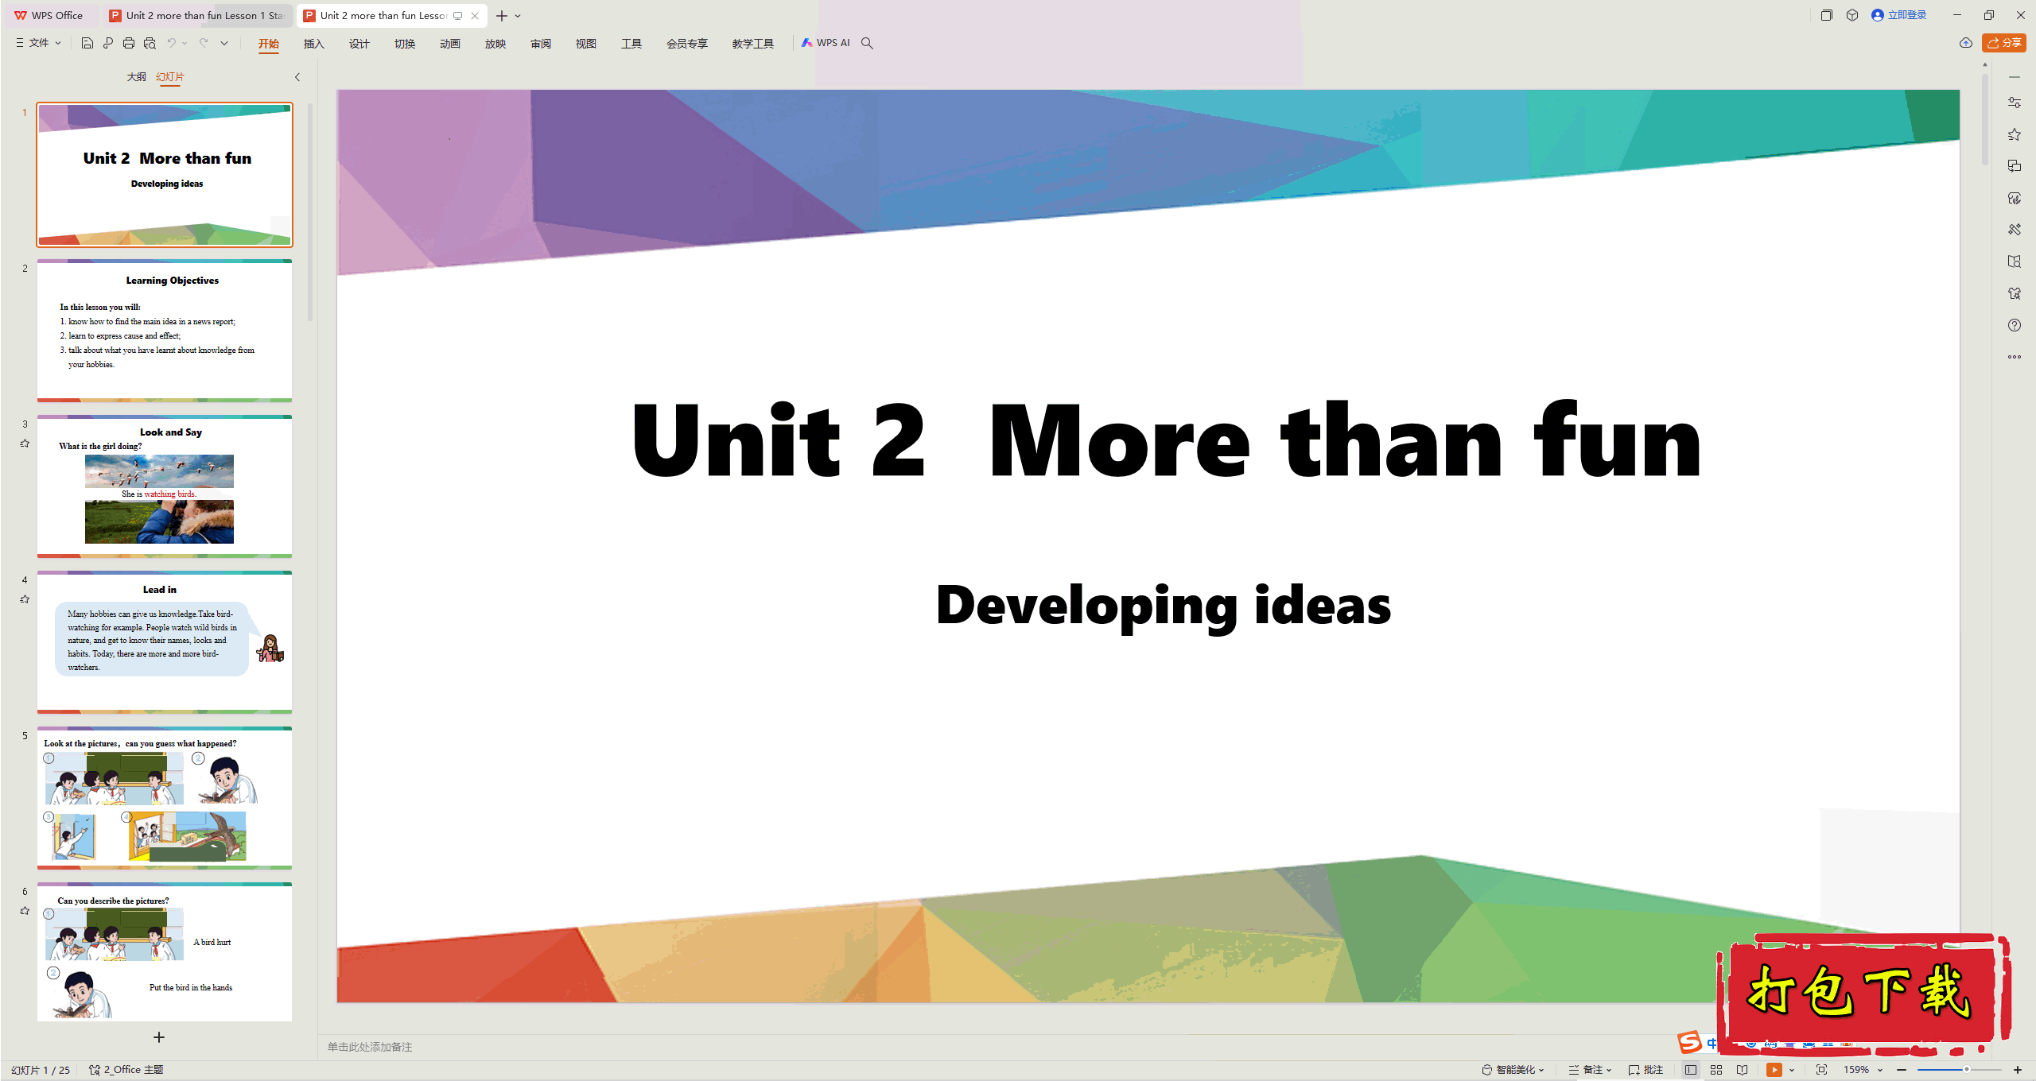Expand the slide thumbnail panel

tap(297, 77)
